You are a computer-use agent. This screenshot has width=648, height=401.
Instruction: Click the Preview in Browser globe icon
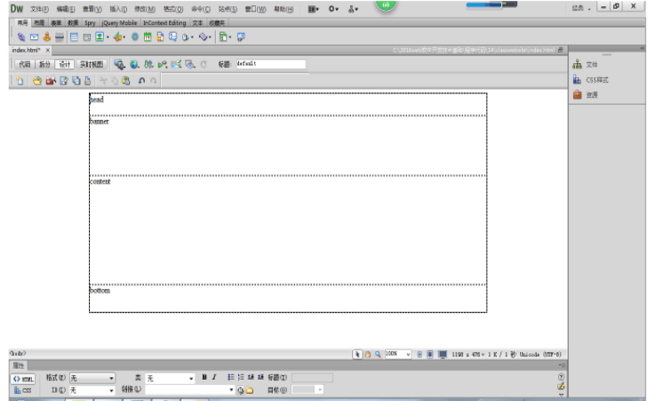click(x=133, y=64)
